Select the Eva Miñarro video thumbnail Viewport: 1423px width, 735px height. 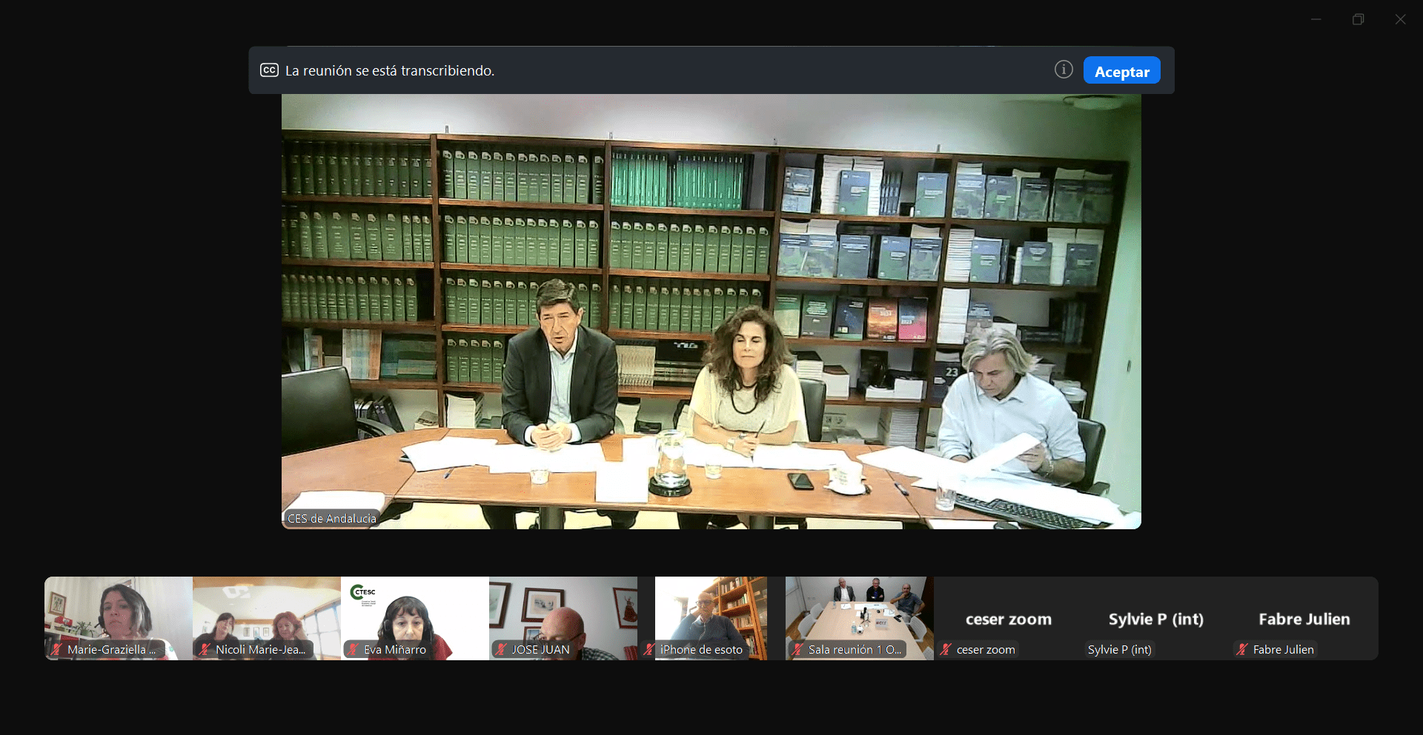click(415, 611)
